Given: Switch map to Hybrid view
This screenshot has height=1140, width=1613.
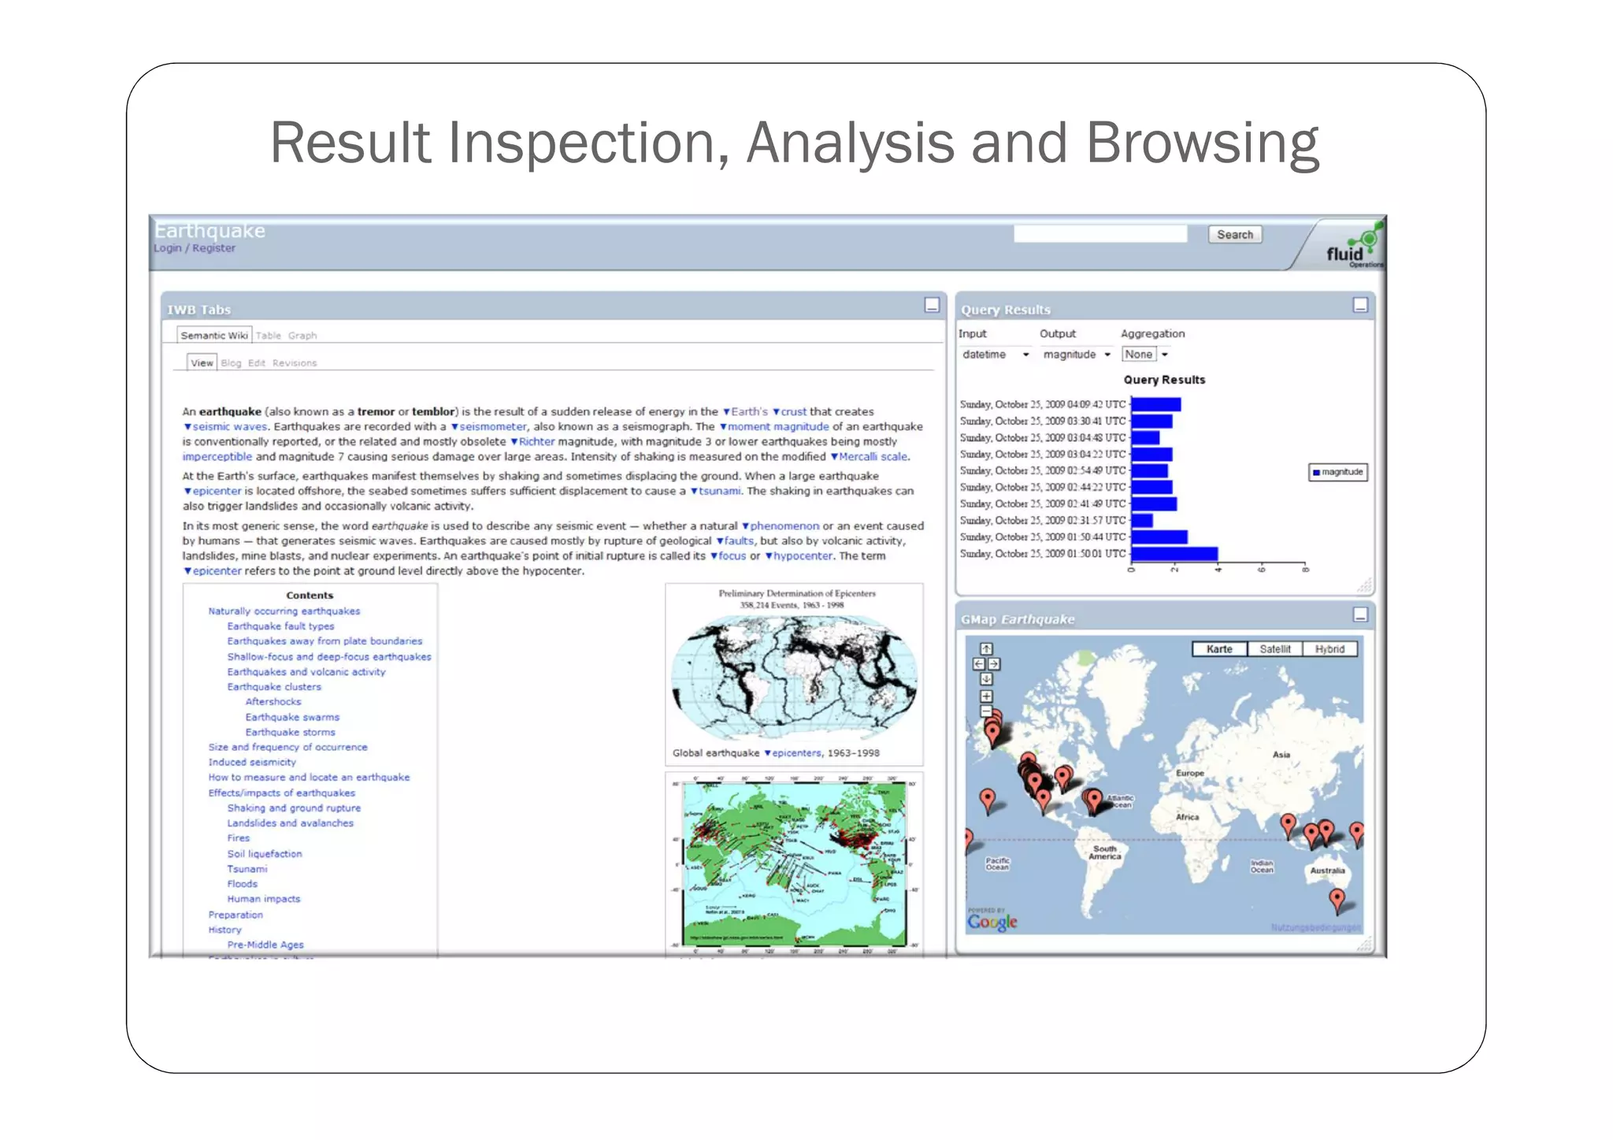Looking at the screenshot, I should click(x=1329, y=649).
